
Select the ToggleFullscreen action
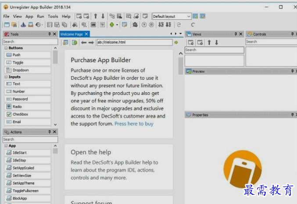click(x=28, y=191)
